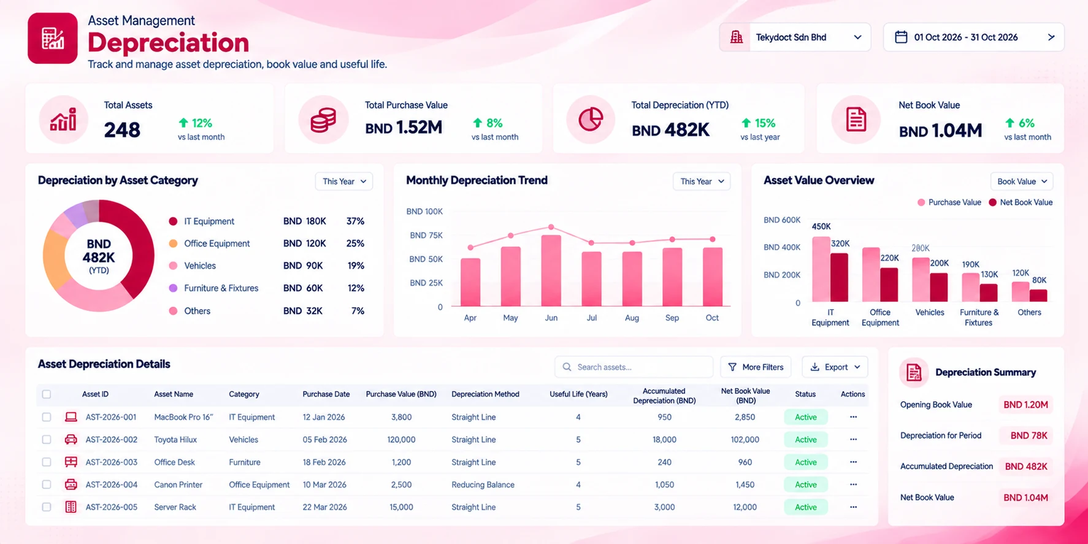
Task: Click the BND 78K Depreciation for Period value
Action: click(x=1029, y=435)
